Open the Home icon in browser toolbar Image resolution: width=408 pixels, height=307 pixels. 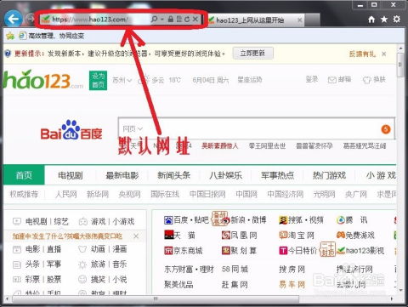[x=371, y=20]
